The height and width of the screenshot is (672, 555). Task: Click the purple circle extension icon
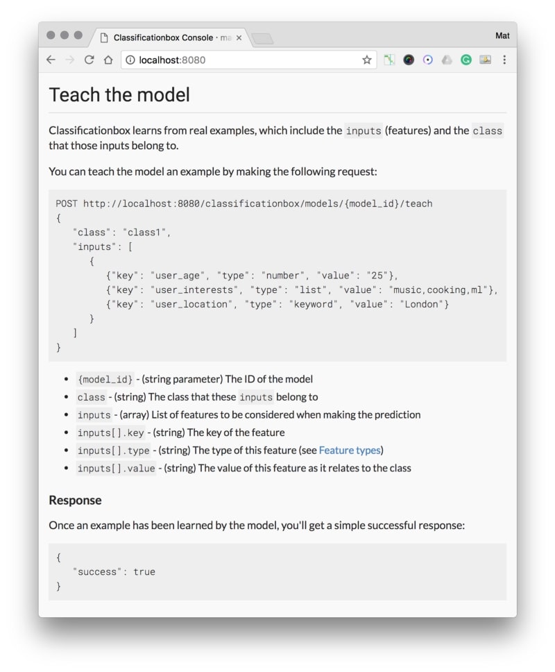point(428,60)
